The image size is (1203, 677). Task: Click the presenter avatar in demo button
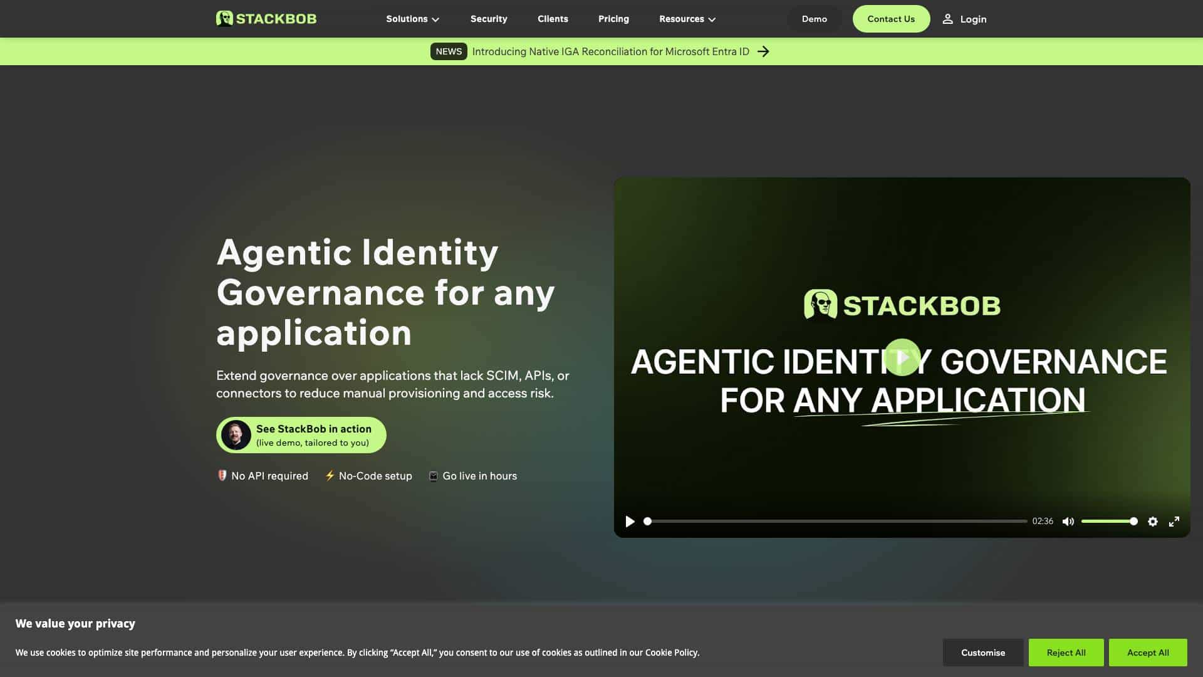236,435
